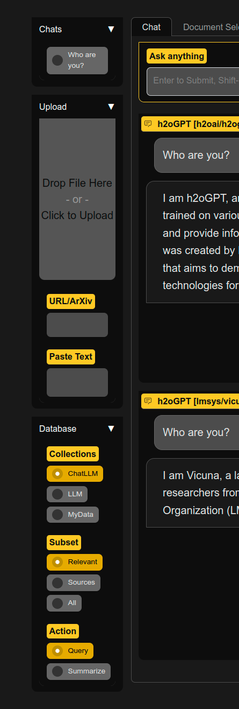The height and width of the screenshot is (709, 239).
Task: Click the Subset label
Action: [x=64, y=542]
